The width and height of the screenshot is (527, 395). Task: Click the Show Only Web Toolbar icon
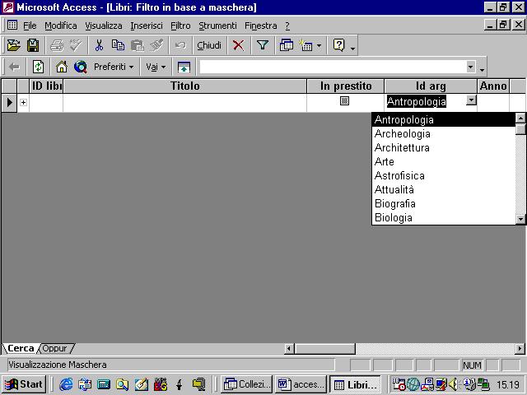click(x=184, y=67)
